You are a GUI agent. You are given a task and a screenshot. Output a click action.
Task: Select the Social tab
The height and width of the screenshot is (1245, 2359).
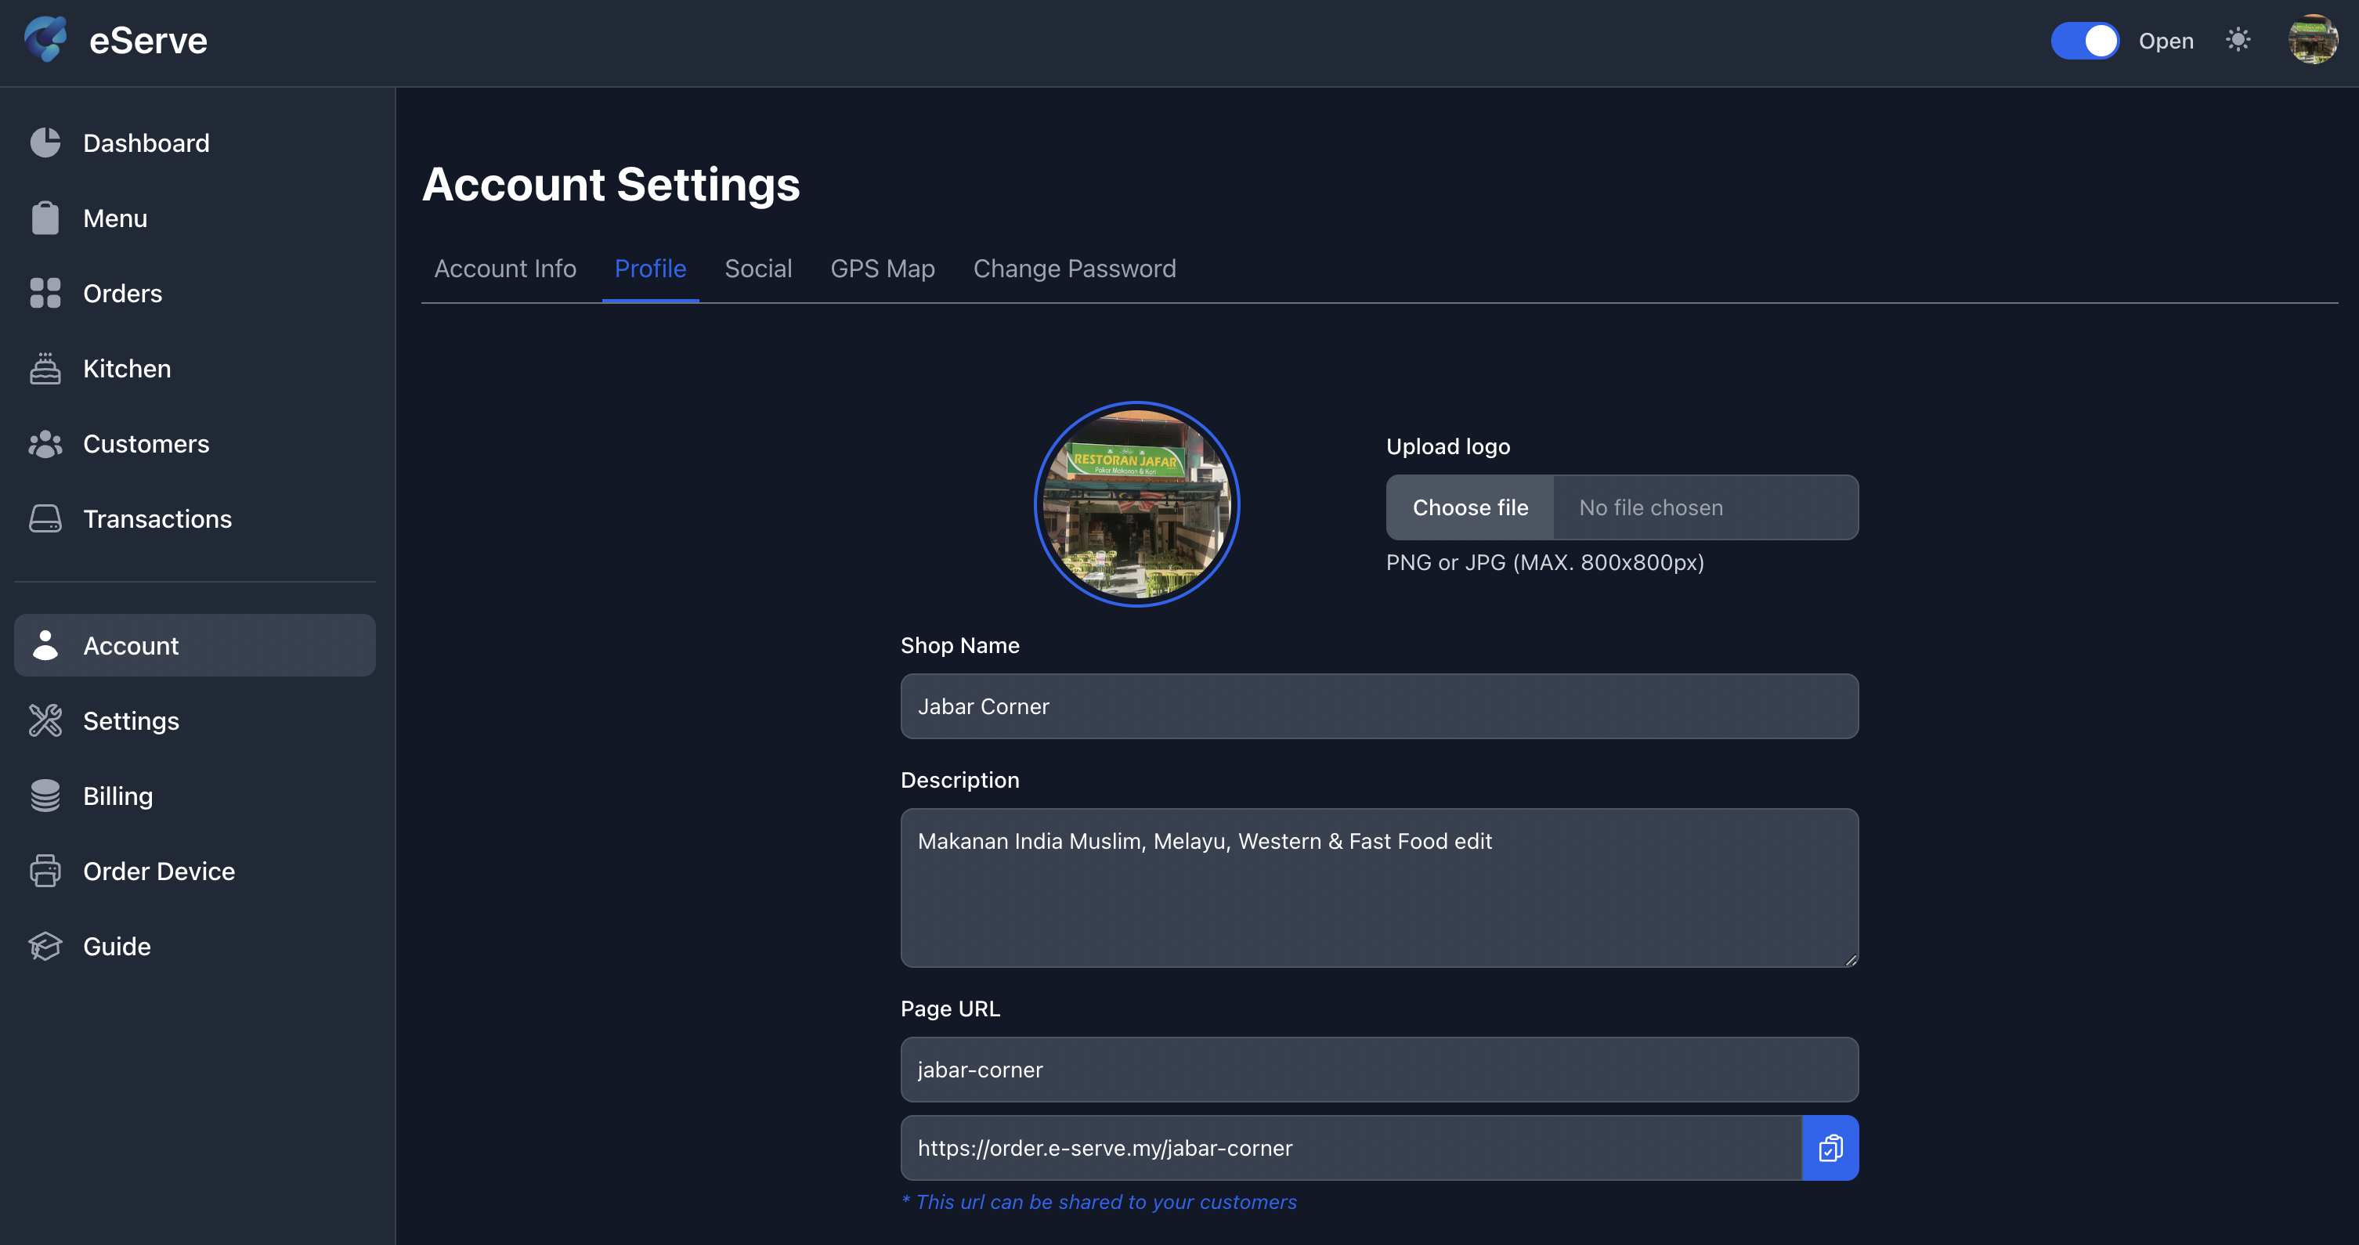click(x=758, y=269)
